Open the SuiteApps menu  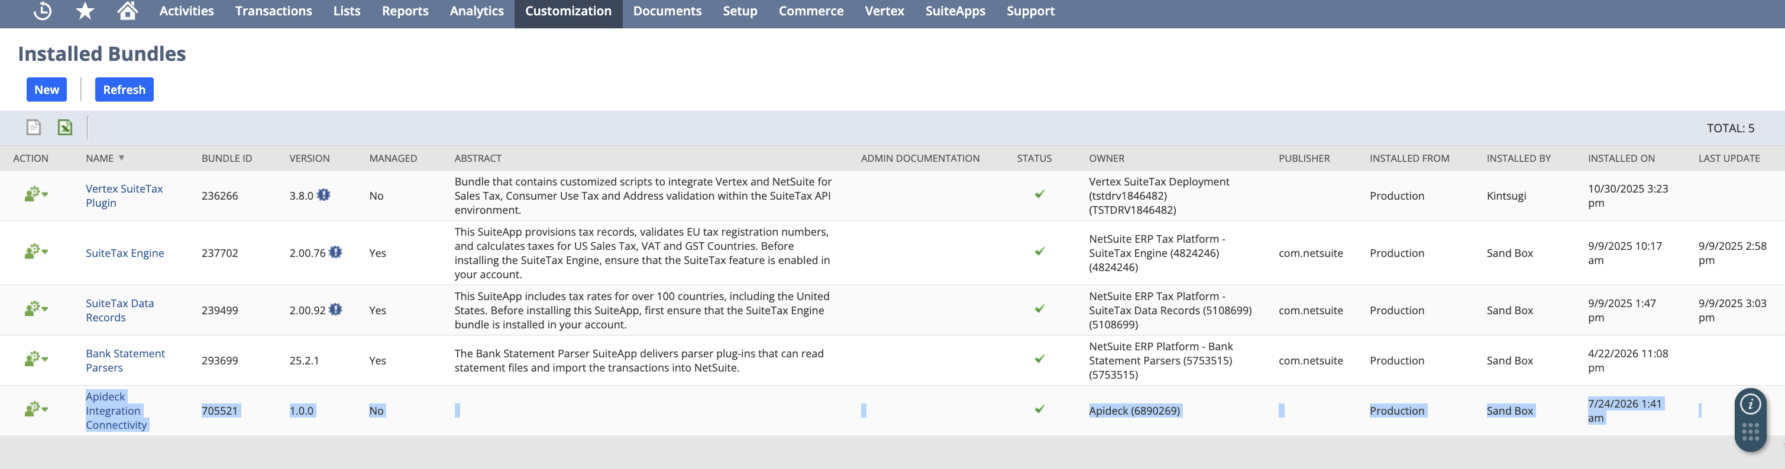[x=956, y=11]
